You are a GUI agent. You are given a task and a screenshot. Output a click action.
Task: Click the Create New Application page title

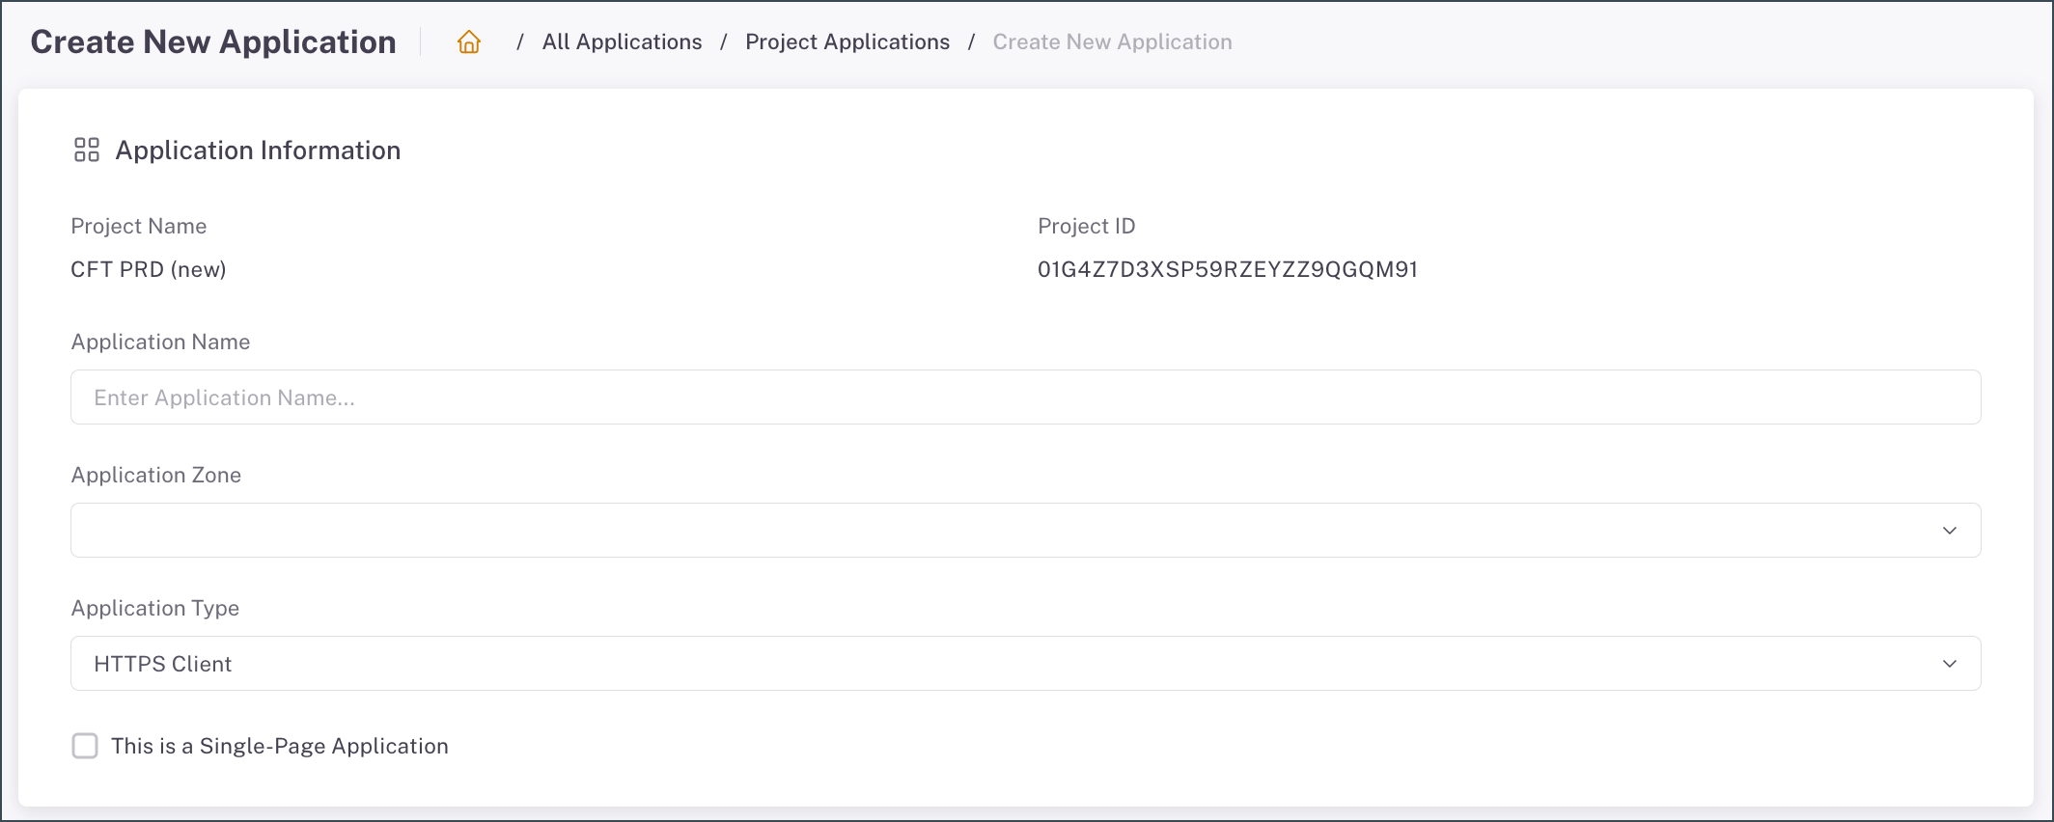tap(213, 41)
